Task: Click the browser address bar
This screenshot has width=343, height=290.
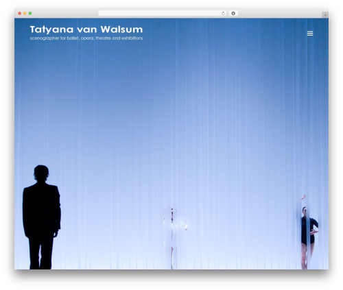Action: click(163, 14)
